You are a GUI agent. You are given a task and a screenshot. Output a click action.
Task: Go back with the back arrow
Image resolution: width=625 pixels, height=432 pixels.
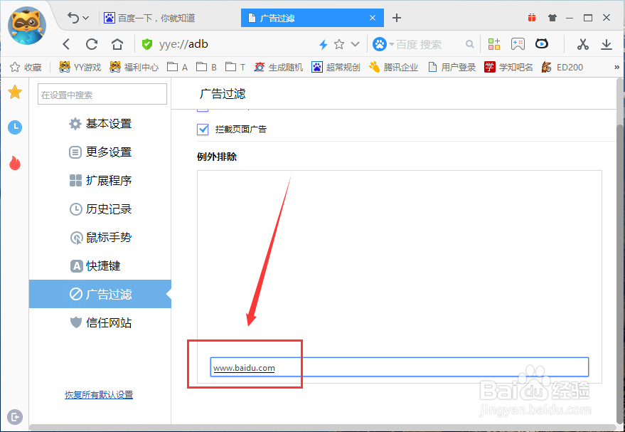[67, 44]
